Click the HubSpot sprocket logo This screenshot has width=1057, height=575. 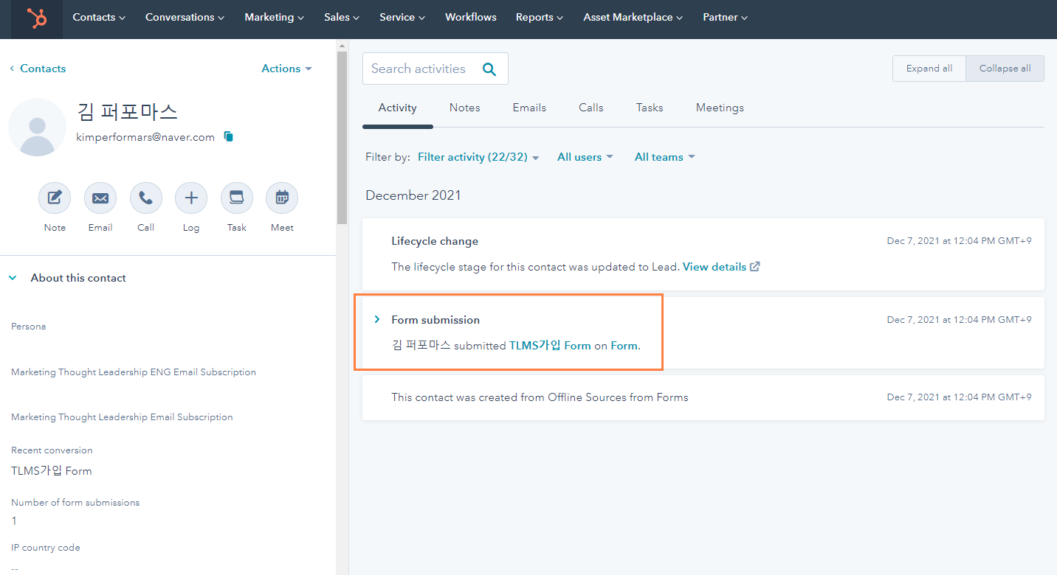click(37, 18)
